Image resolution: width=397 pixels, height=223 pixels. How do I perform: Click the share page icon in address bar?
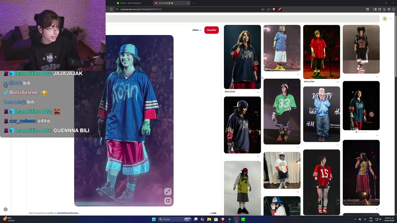pos(268,9)
